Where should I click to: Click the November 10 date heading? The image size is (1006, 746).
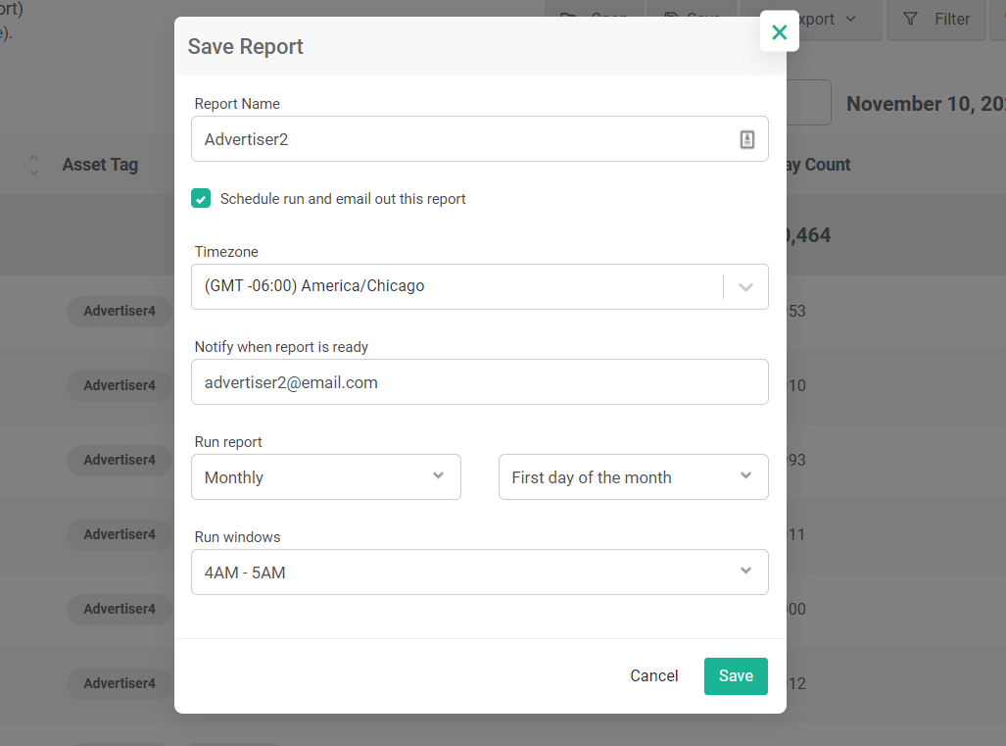925,104
